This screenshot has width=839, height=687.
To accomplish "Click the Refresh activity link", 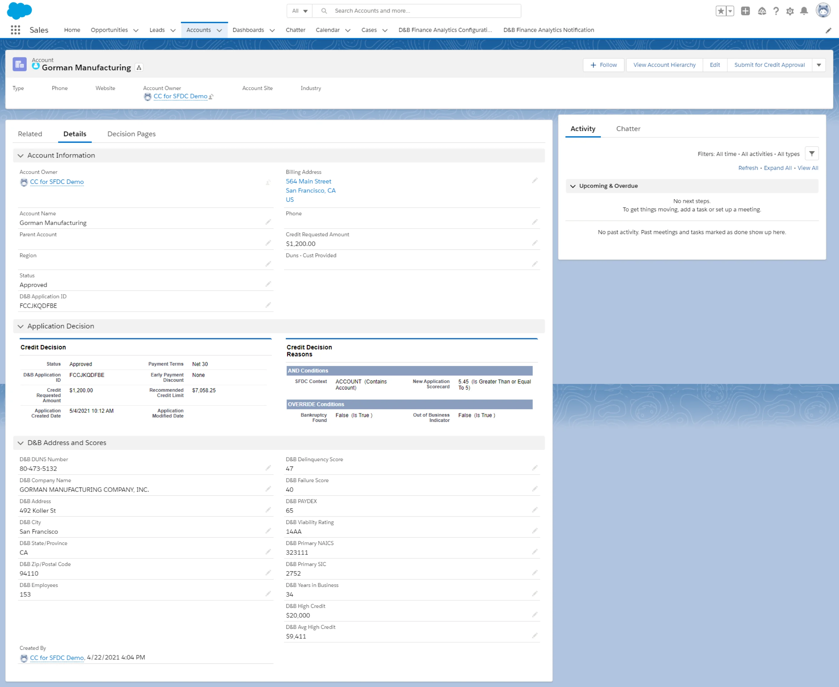I will tap(748, 168).
